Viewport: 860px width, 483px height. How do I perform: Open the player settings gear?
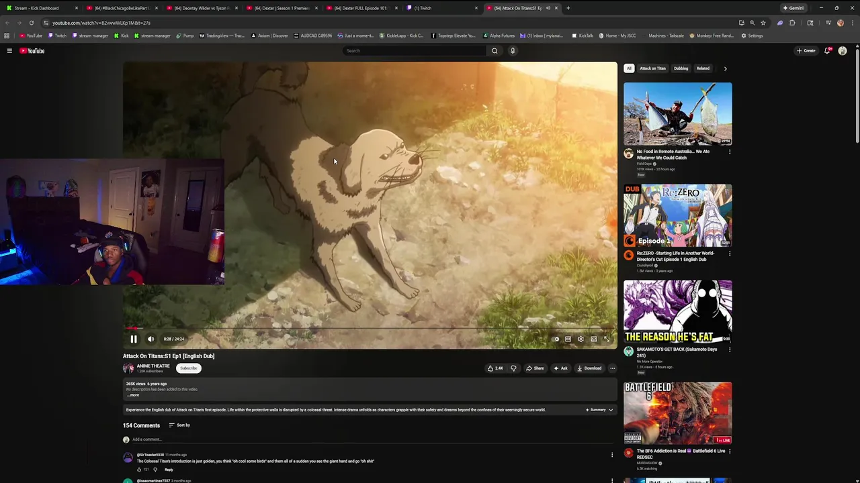click(x=580, y=339)
